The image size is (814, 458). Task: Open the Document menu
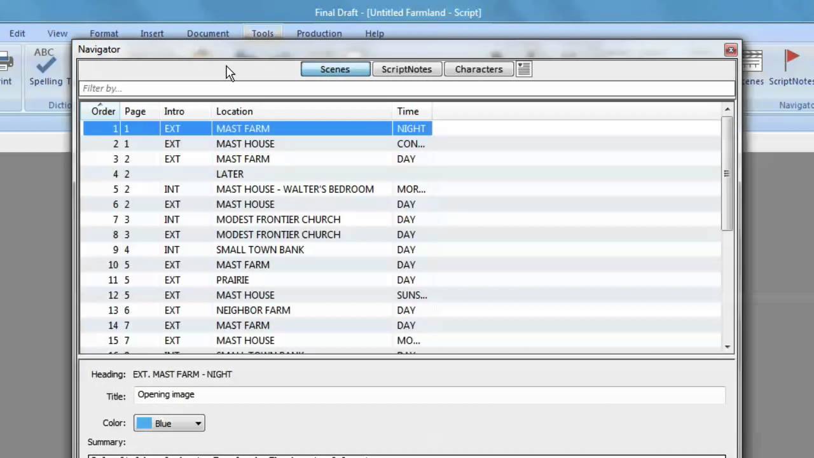tap(208, 34)
